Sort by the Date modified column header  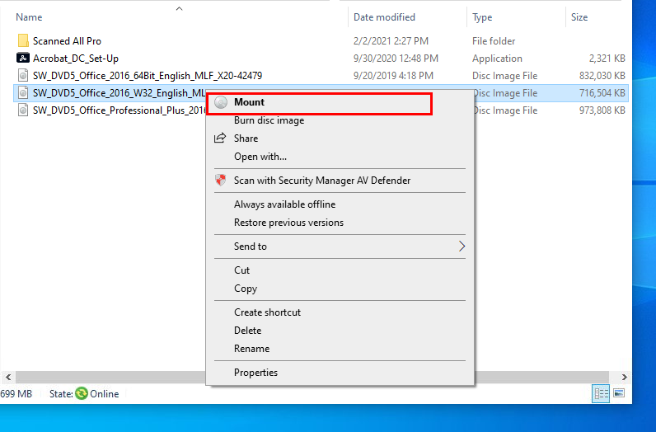tap(384, 17)
